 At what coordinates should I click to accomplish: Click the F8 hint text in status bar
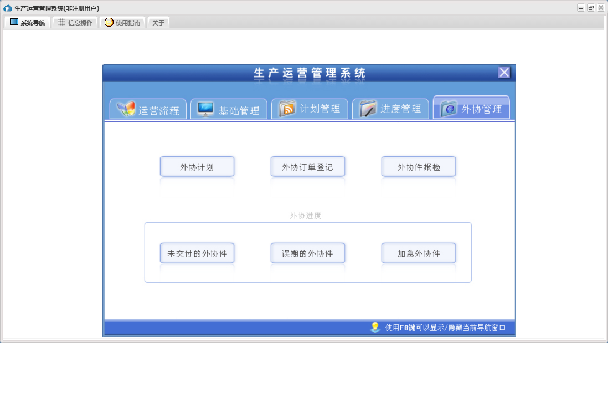[445, 328]
